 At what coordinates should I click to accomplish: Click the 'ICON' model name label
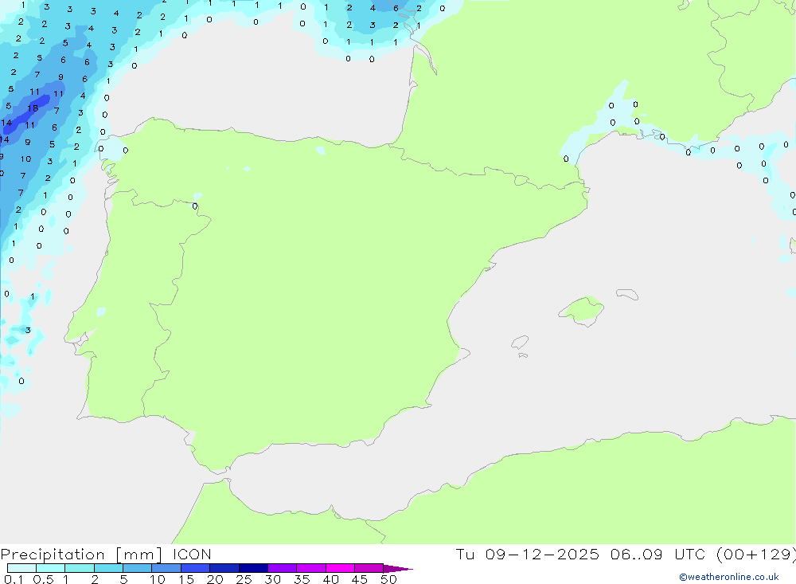click(192, 555)
